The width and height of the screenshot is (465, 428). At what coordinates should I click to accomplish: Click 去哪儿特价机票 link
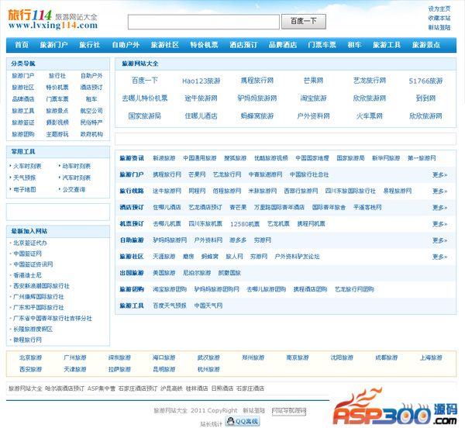click(145, 98)
